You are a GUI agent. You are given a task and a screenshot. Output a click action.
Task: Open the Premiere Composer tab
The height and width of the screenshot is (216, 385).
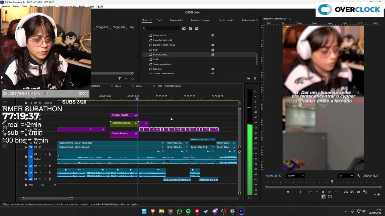coord(201,20)
